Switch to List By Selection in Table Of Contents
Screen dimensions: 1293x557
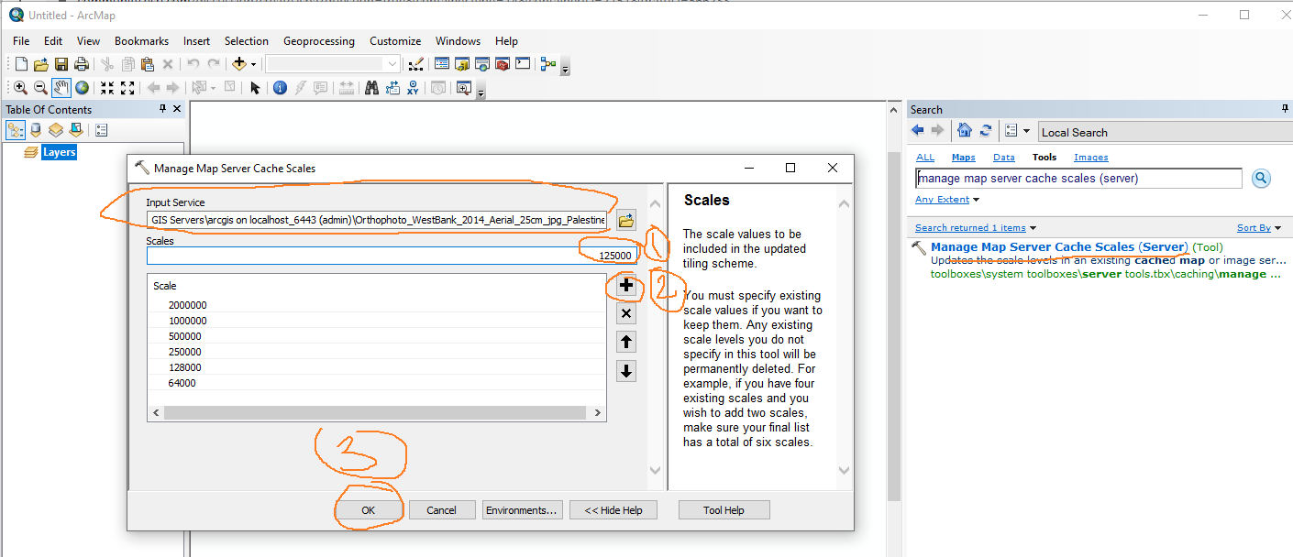click(76, 130)
